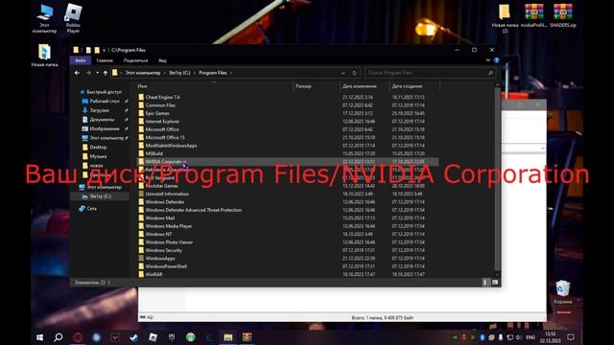Go forward using the forward arrow
Screen dimensions: 614x345
(88, 73)
